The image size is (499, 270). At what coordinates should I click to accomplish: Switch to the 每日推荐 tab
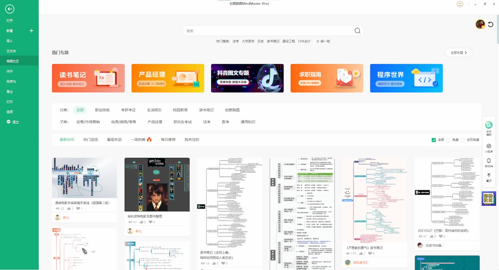coord(168,140)
